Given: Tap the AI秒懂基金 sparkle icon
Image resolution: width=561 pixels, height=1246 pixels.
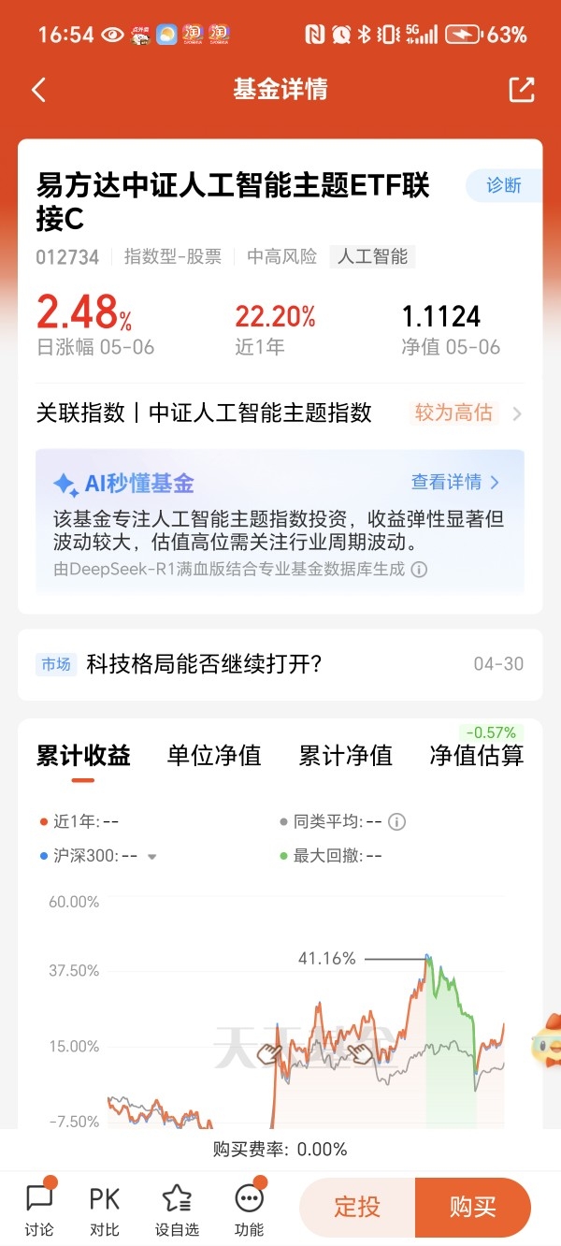Looking at the screenshot, I should click(65, 484).
